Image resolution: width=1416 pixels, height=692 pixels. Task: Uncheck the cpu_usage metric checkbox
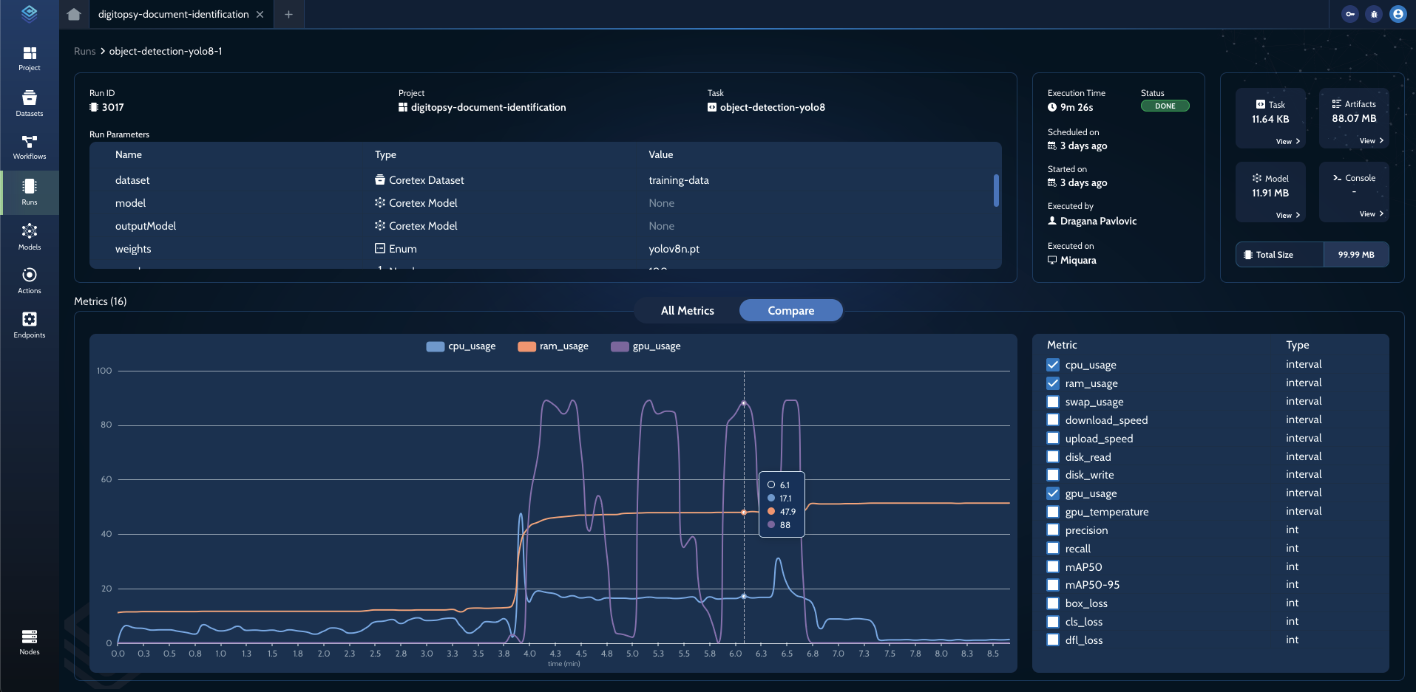pyautogui.click(x=1053, y=365)
